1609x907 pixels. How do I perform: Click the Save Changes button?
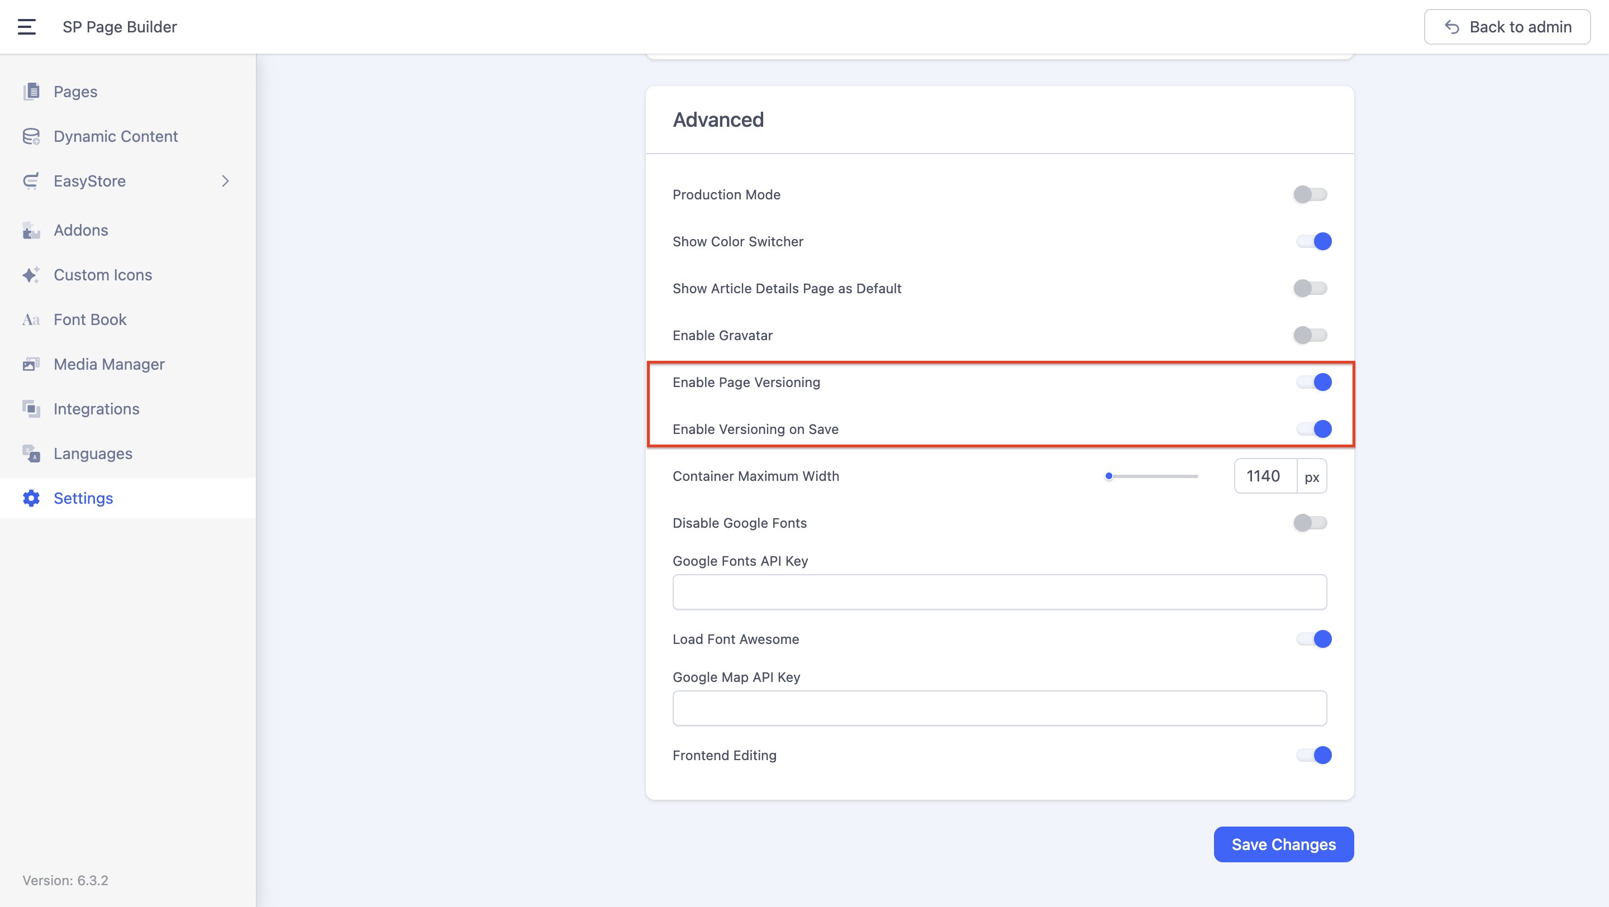point(1283,844)
